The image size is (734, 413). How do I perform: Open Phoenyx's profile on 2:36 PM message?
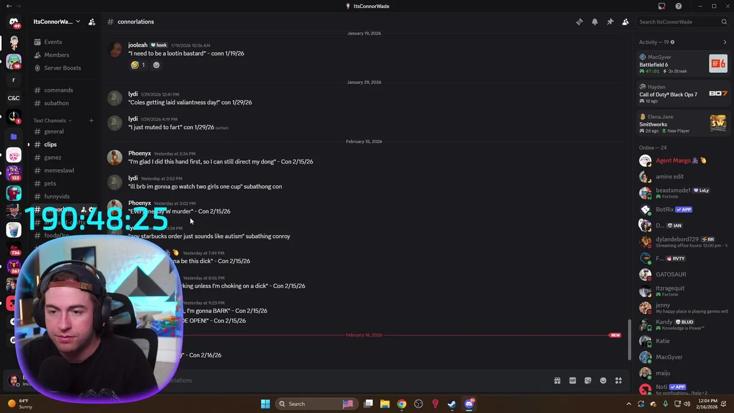(x=139, y=153)
